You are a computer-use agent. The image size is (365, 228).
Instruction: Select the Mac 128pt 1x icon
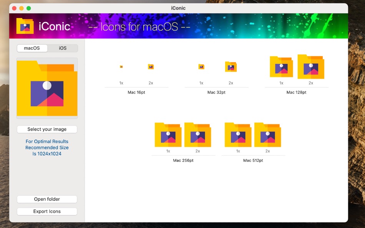pos(281,67)
